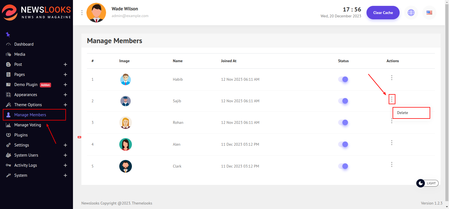Image resolution: width=449 pixels, height=209 pixels.
Task: Open actions menu for Clark
Action: pos(392,164)
